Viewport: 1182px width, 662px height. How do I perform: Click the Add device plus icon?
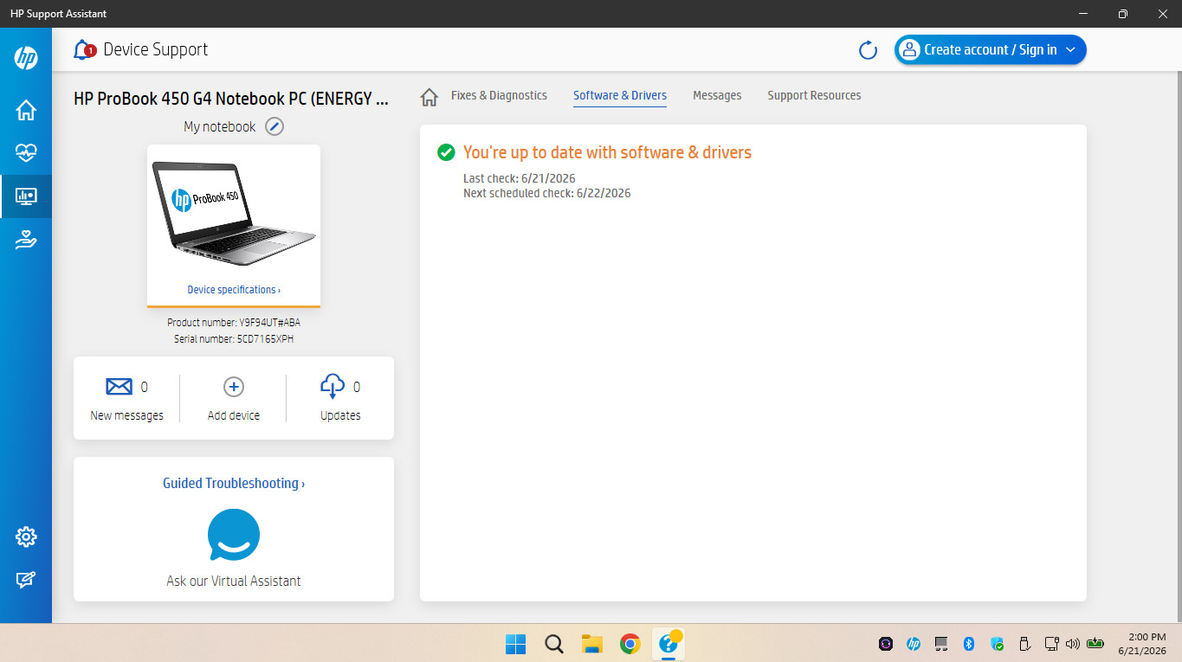pyautogui.click(x=234, y=387)
